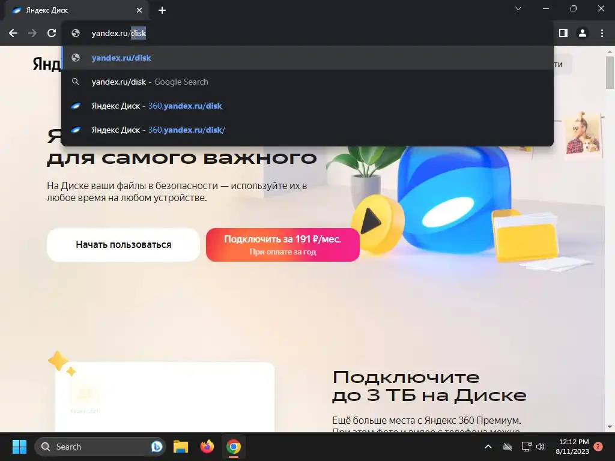Click the taskbar Search box
The height and width of the screenshot is (461, 615).
coord(100,447)
